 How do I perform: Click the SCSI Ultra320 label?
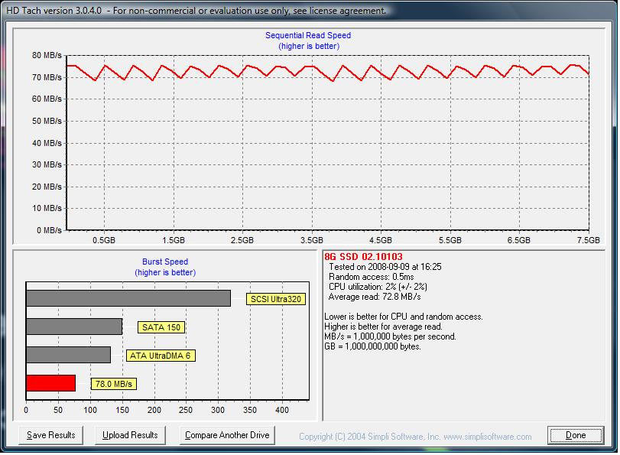pyautogui.click(x=276, y=299)
